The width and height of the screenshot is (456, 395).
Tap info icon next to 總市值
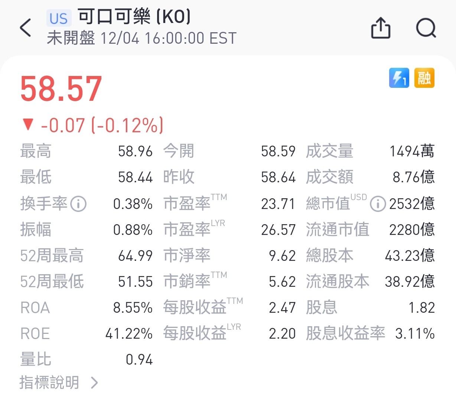378,204
